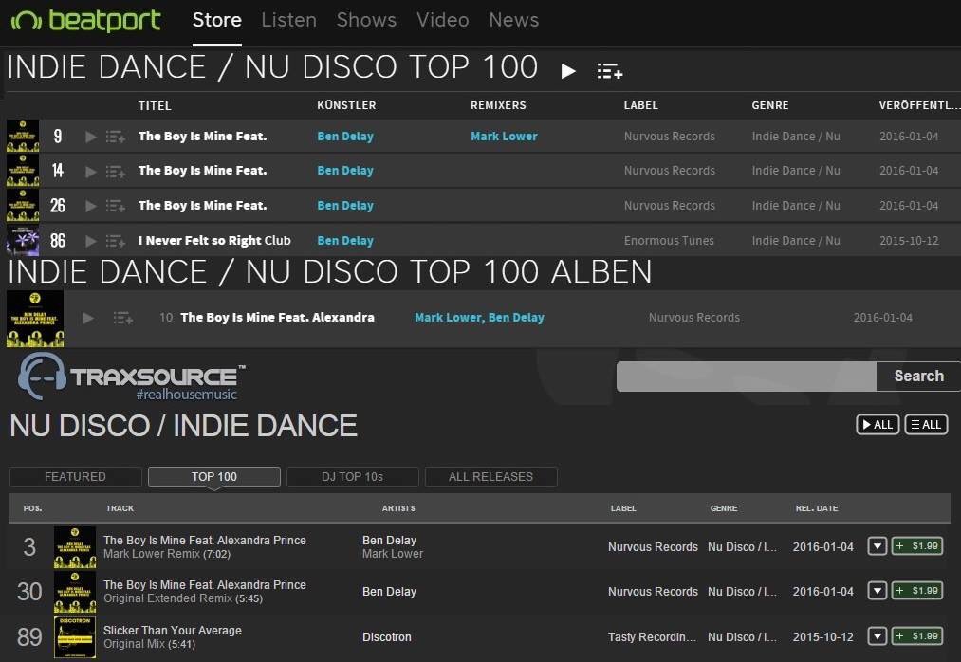The width and height of the screenshot is (961, 662).
Task: Play the album at position 10
Action: (88, 318)
